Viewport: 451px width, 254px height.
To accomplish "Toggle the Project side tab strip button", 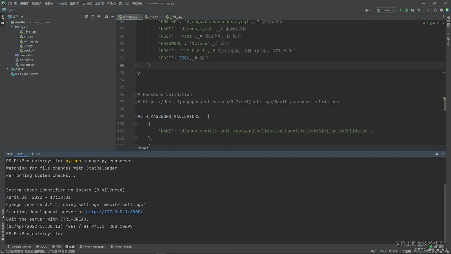I will (3, 19).
